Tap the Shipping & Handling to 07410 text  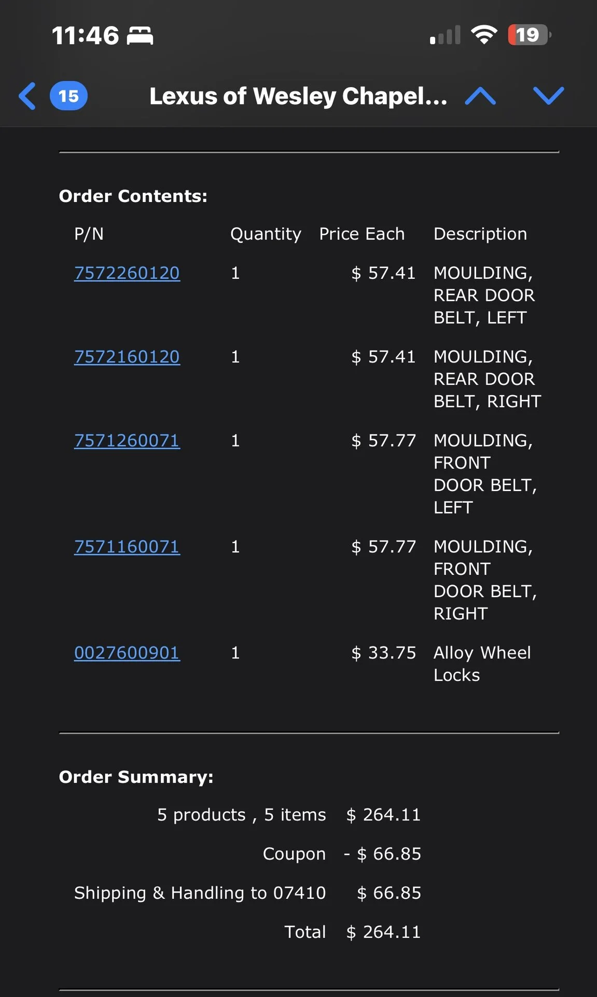(200, 893)
